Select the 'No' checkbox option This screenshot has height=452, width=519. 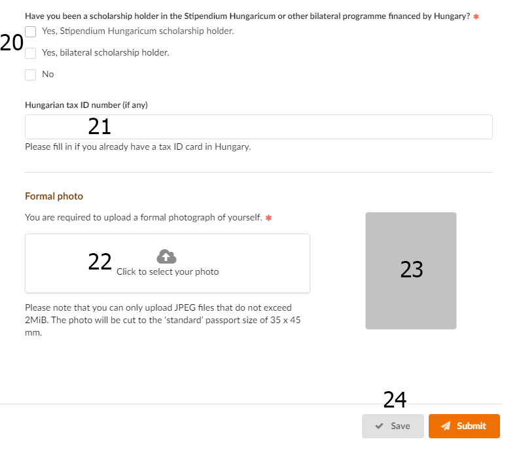(31, 75)
